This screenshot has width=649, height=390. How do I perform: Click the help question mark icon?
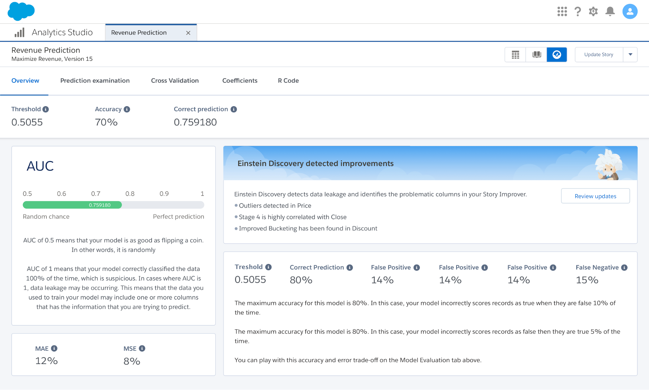(578, 12)
